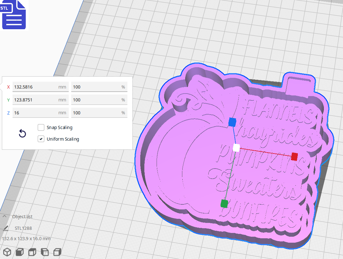The height and width of the screenshot is (259, 343).
Task: Select the solid view cube icon
Action: (x=19, y=252)
